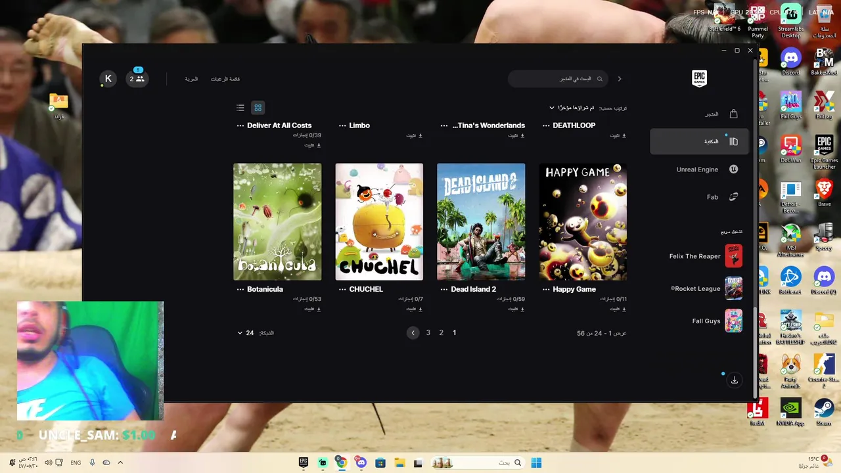Open the Pummel Party desktop icon
Screen dimensions: 841x473
point(758,20)
